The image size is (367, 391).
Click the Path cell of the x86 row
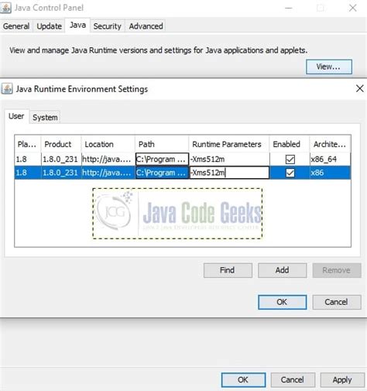tap(162, 173)
